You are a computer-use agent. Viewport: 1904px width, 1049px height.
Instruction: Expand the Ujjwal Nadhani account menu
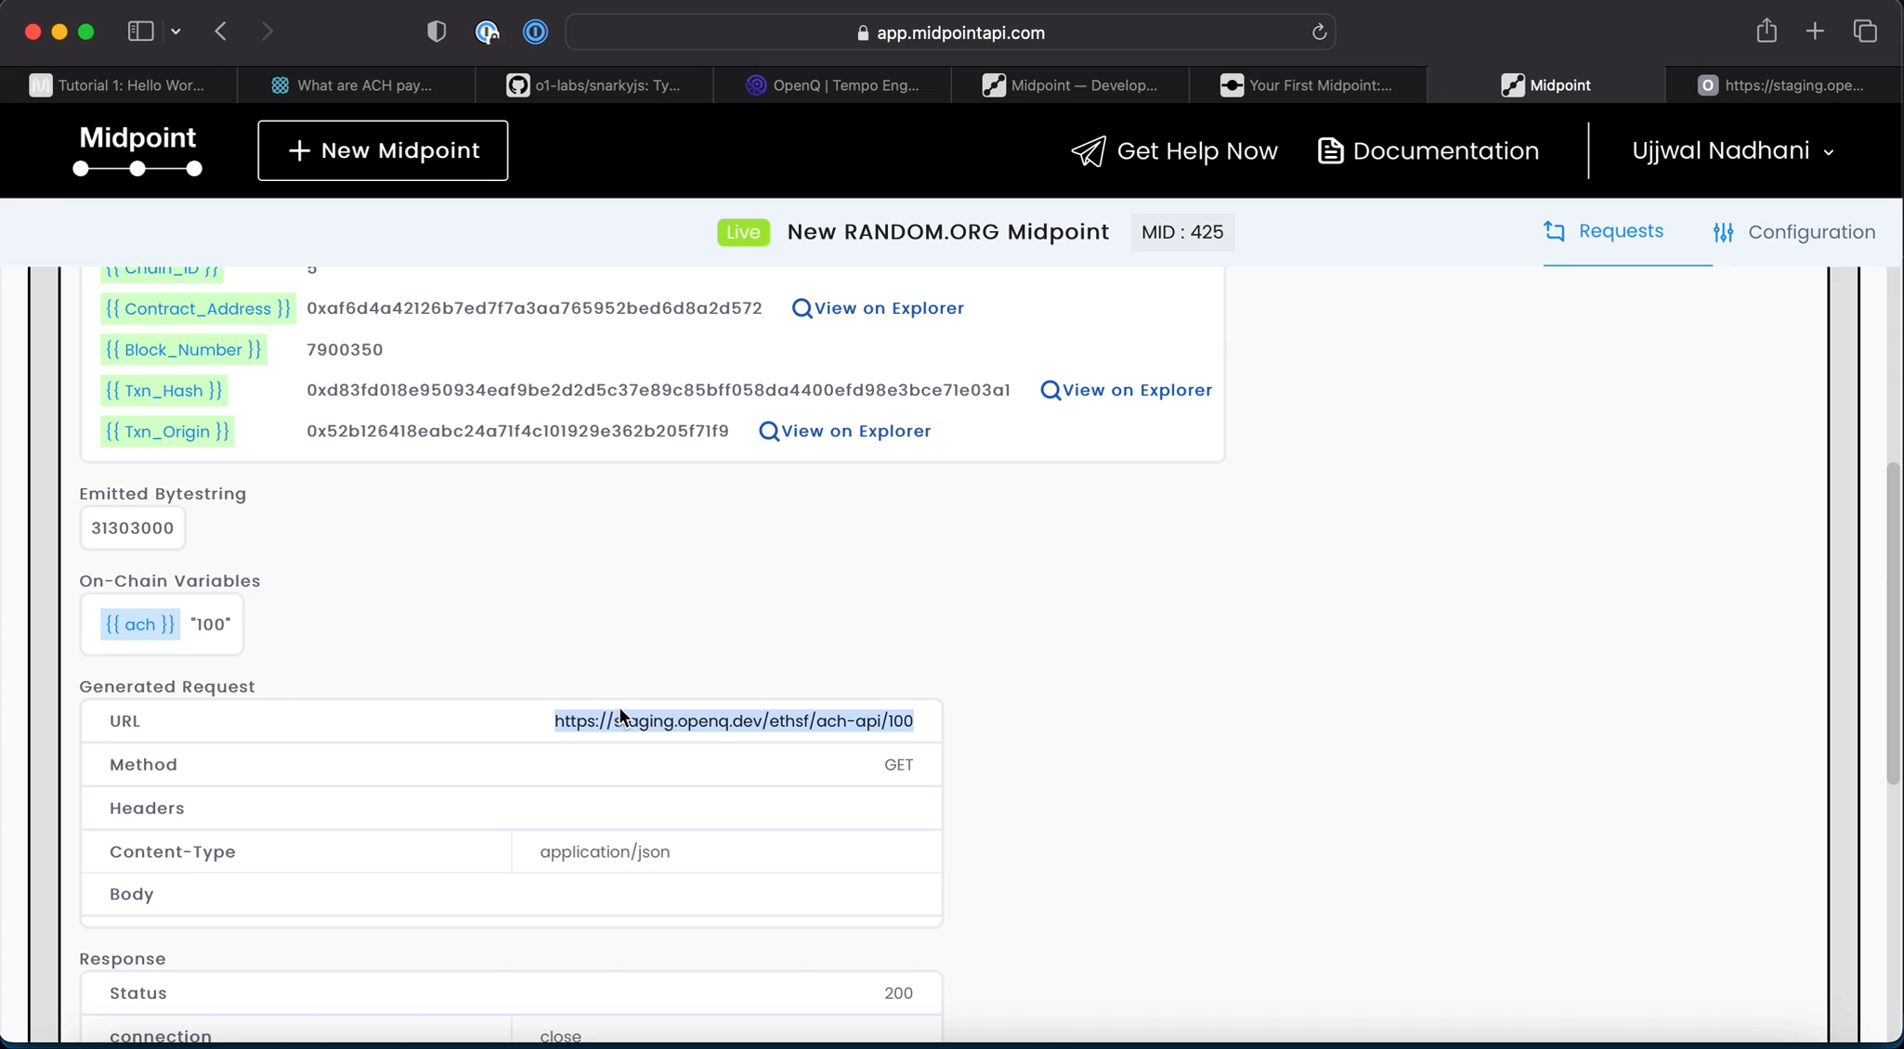pyautogui.click(x=1733, y=150)
